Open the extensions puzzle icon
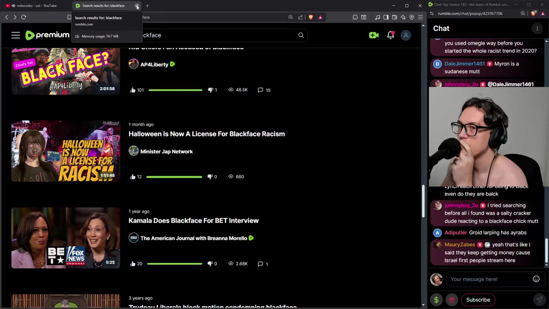 click(x=355, y=17)
